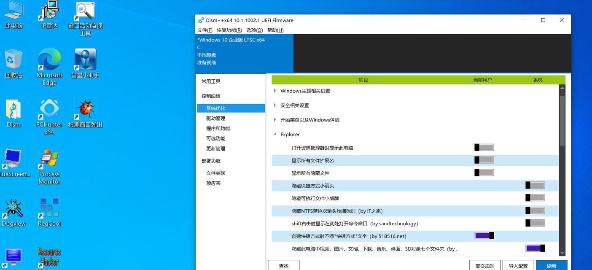Select the 回收站 recycle bin icon

click(13, 64)
